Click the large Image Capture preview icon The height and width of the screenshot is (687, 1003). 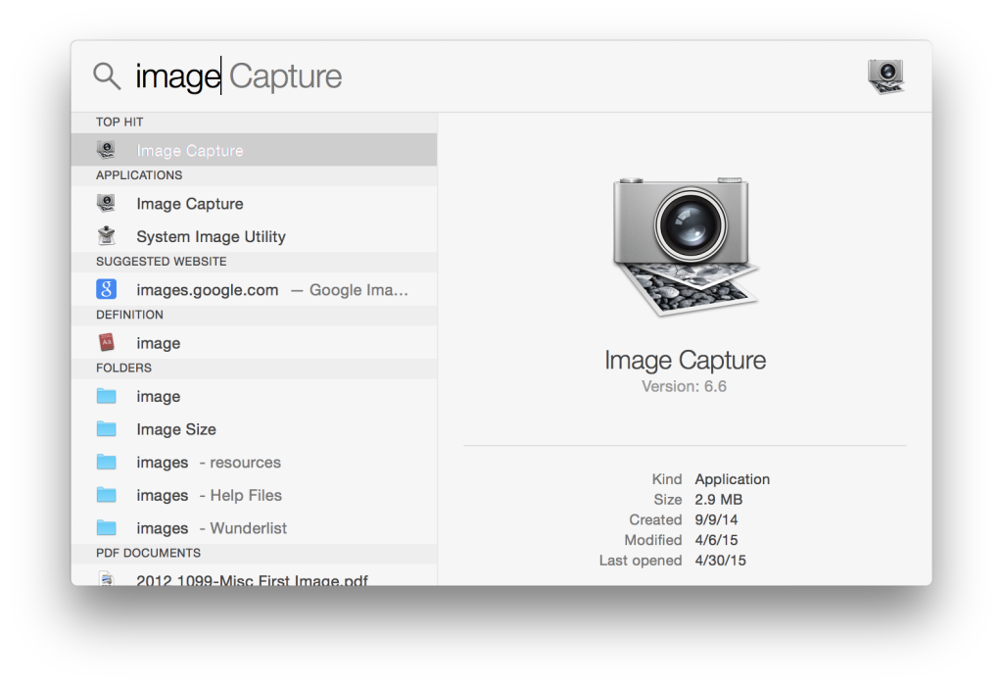(686, 247)
